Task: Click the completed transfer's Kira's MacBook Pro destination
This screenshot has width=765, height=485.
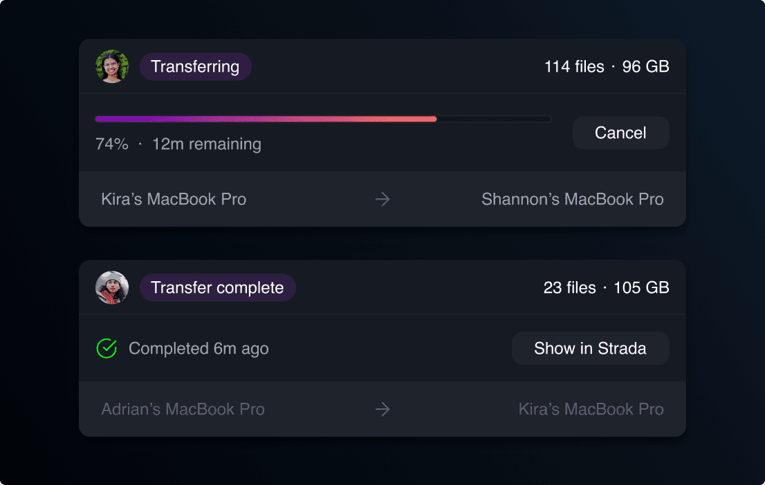Action: 591,409
